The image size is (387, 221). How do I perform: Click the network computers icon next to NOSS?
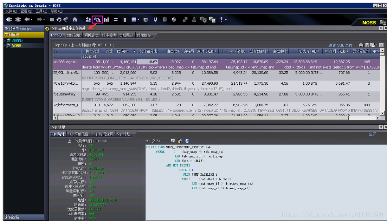pos(383,22)
